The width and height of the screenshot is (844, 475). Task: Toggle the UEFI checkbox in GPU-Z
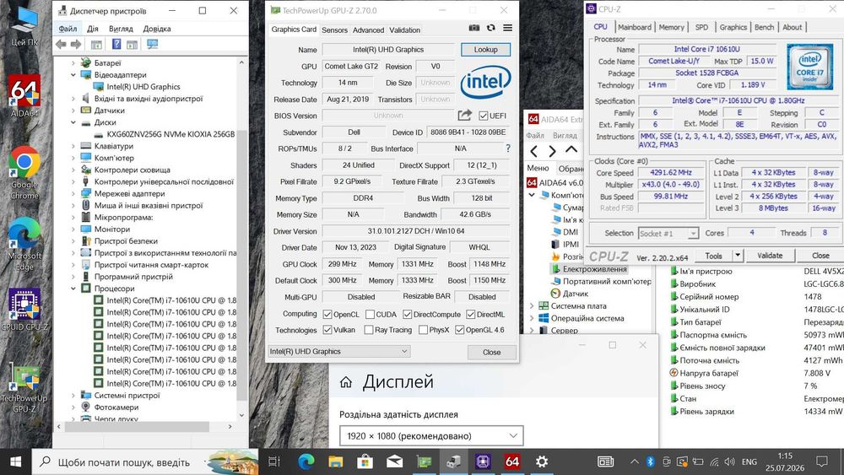484,116
